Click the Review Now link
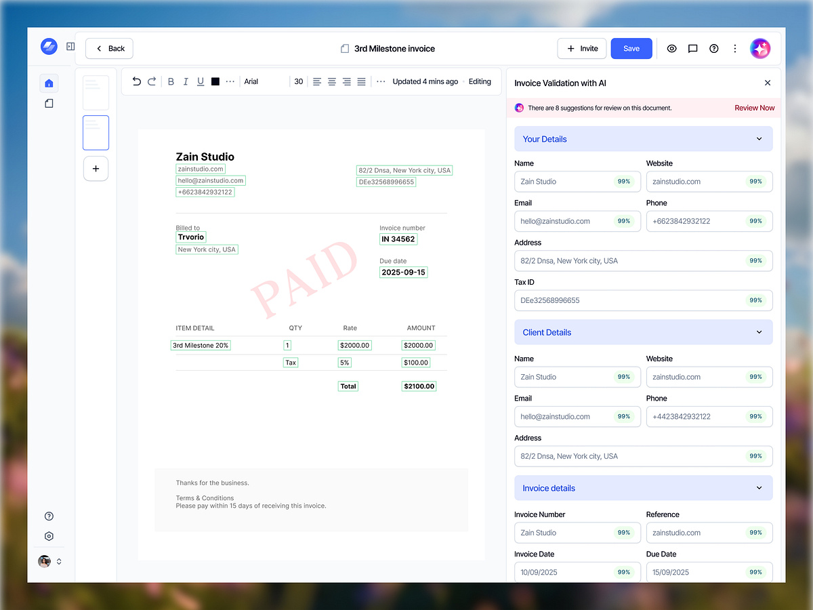The image size is (813, 610). click(754, 108)
